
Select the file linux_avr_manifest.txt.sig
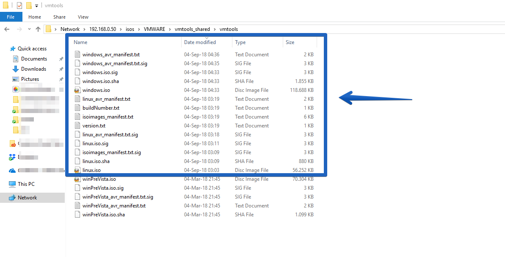[110, 135]
